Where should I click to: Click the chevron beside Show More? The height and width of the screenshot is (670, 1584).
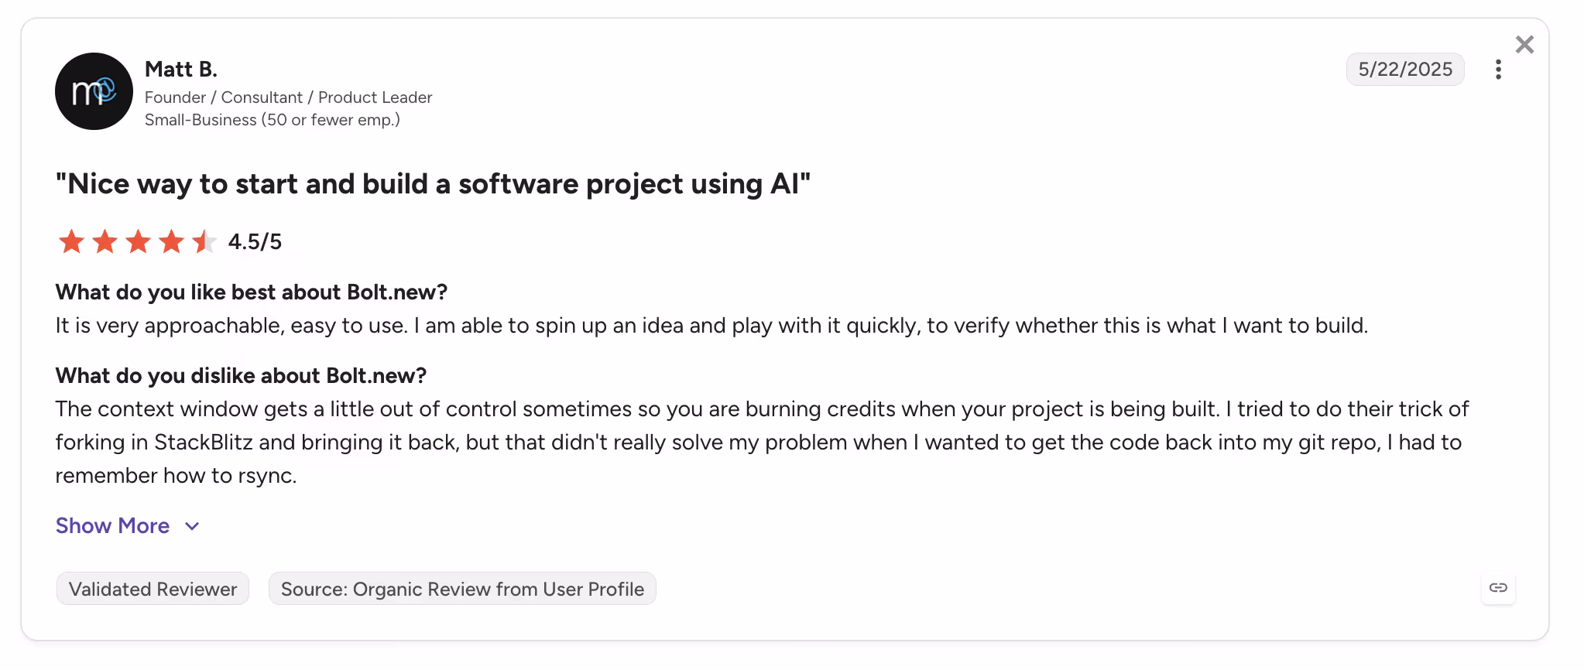(192, 527)
